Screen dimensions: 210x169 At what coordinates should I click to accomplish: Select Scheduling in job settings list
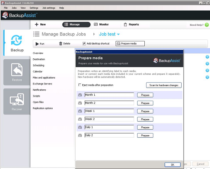point(38,65)
